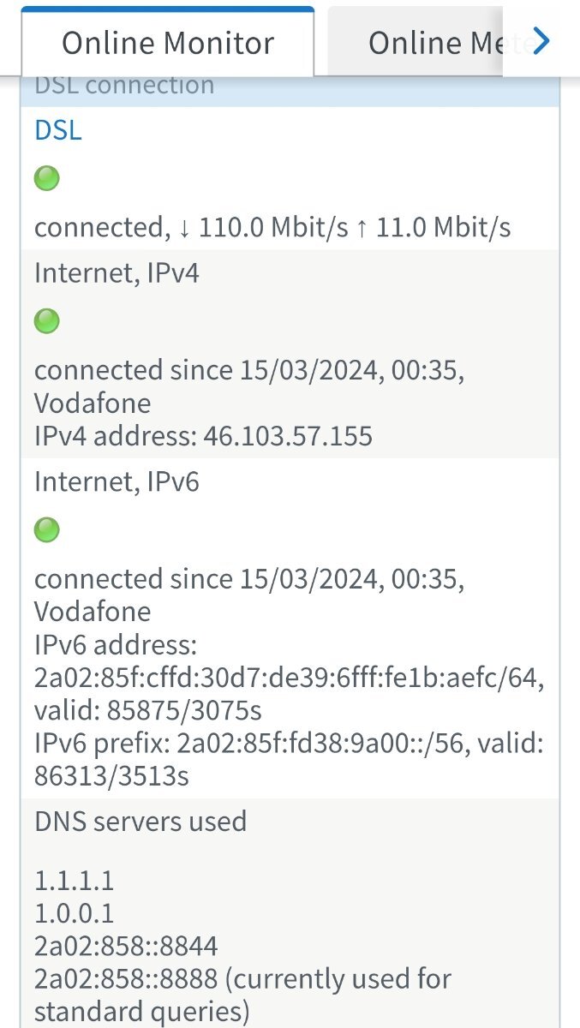Image resolution: width=580 pixels, height=1028 pixels.
Task: Select the Internet, IPv4 row label
Action: point(117,272)
